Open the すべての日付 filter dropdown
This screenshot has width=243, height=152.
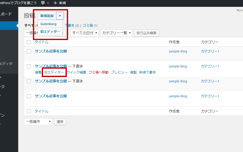84,33
